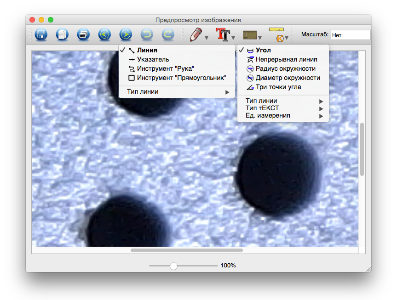The height and width of the screenshot is (300, 397).
Task: Choose Радиус окружности measurement option
Action: [x=283, y=68]
